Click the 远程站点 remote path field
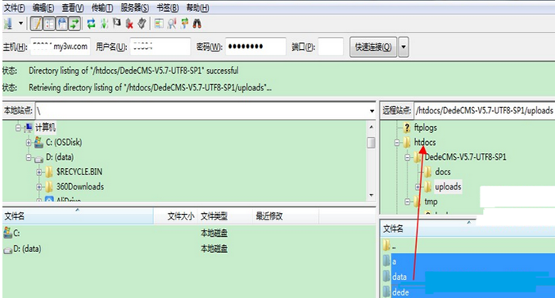555x298 pixels. (x=484, y=111)
